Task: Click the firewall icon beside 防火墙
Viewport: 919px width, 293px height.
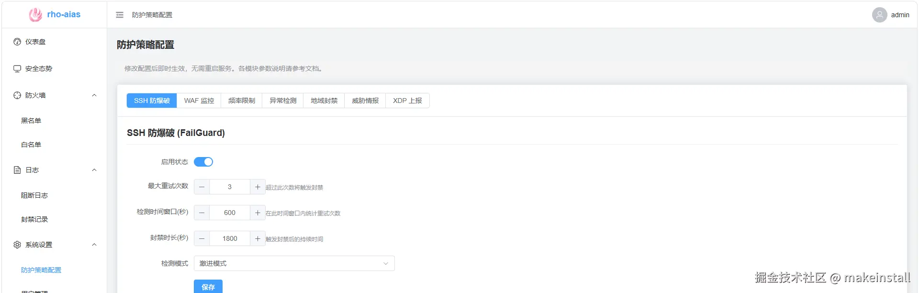Action: click(17, 95)
